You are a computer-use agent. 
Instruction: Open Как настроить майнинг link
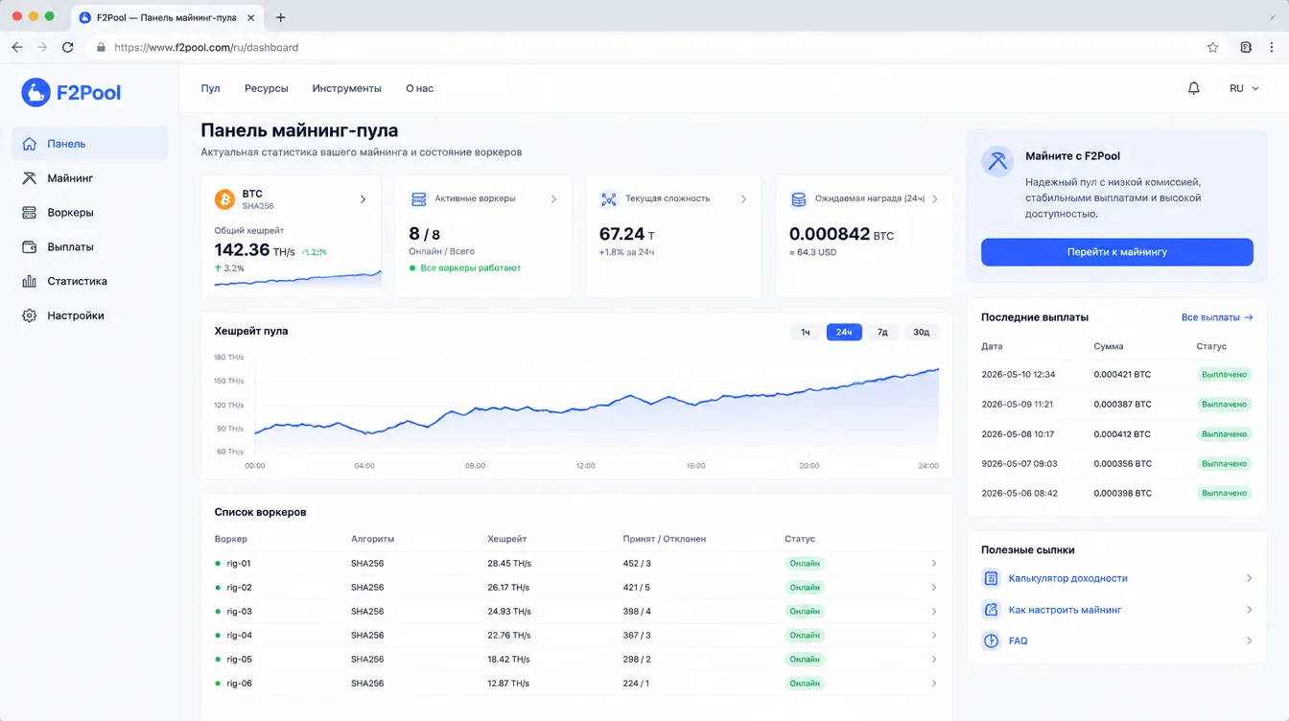pos(1065,610)
